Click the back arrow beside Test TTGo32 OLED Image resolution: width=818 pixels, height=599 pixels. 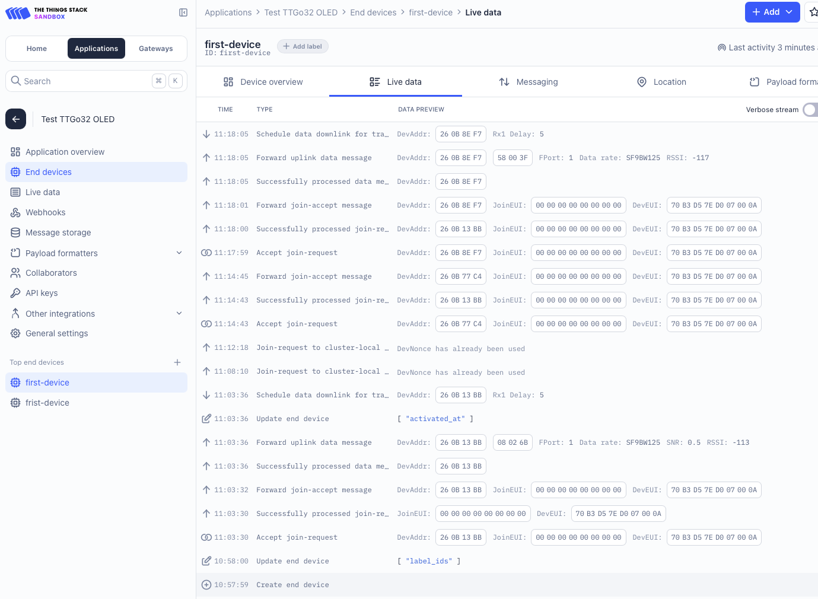point(16,119)
